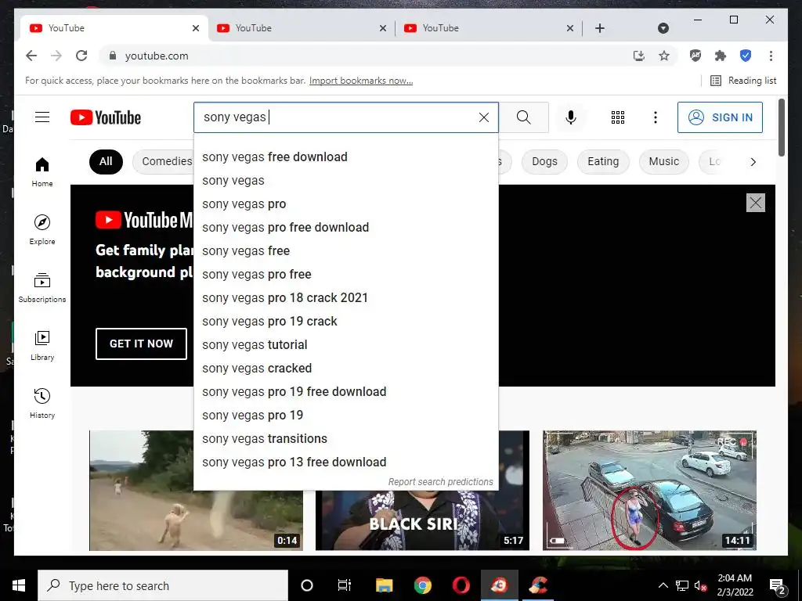
Task: Choose the plain sony vegas suggestion
Action: click(x=345, y=181)
